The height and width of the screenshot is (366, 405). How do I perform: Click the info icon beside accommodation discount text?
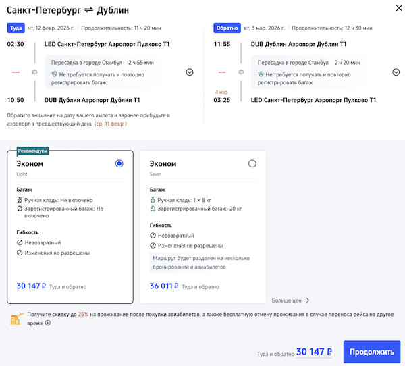pyautogui.click(x=48, y=323)
